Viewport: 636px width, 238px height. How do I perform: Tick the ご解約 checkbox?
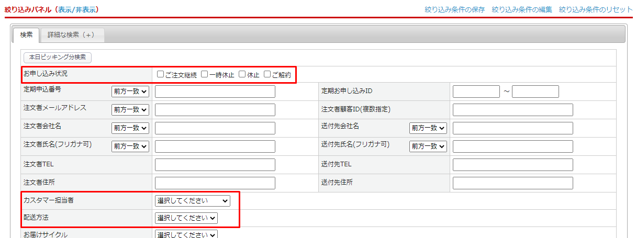(x=267, y=74)
